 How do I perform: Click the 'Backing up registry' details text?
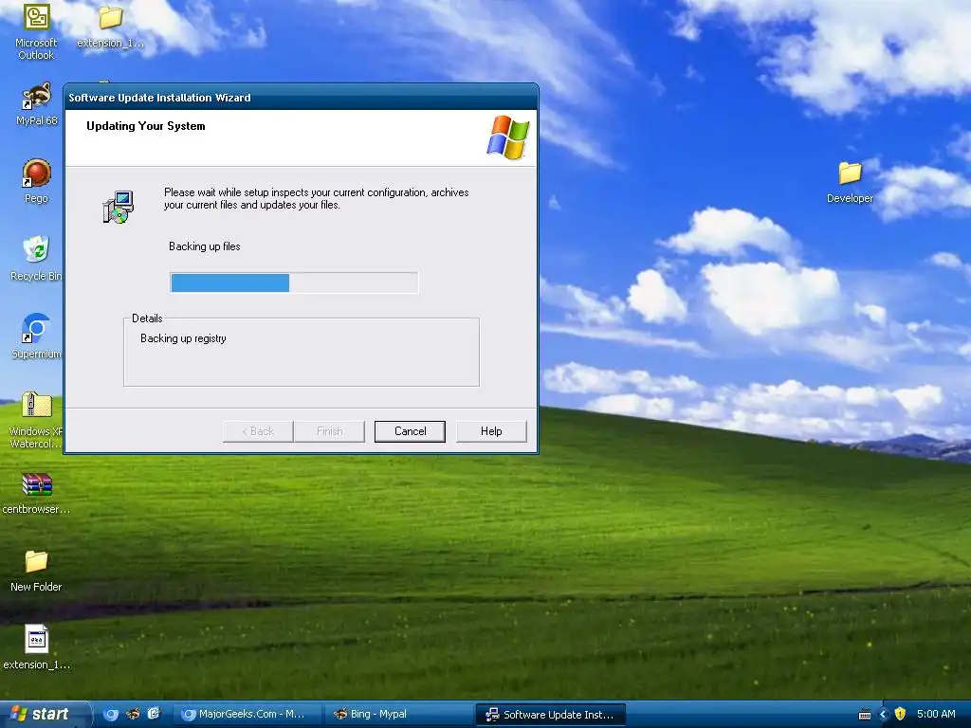183,338
